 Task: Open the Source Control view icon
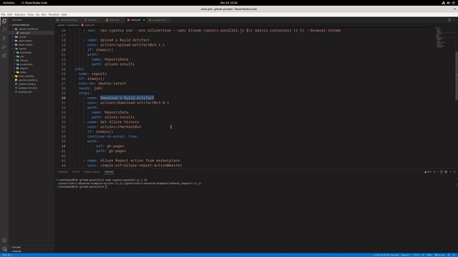[x=4, y=38]
